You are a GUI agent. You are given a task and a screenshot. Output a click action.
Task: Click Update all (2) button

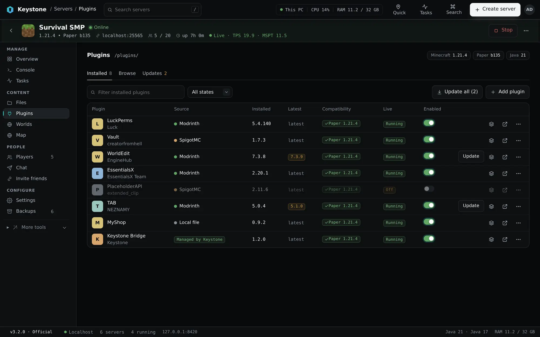[x=457, y=92]
